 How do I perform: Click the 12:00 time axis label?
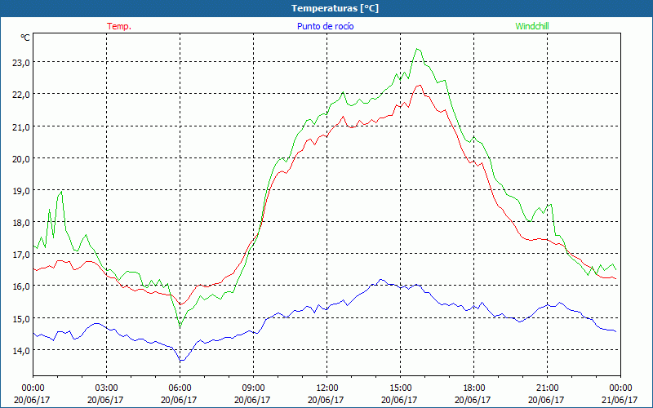(327, 388)
